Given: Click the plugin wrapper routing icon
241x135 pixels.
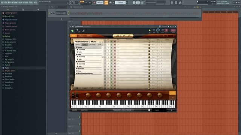Looking at the screenshot, I should point(78,31).
